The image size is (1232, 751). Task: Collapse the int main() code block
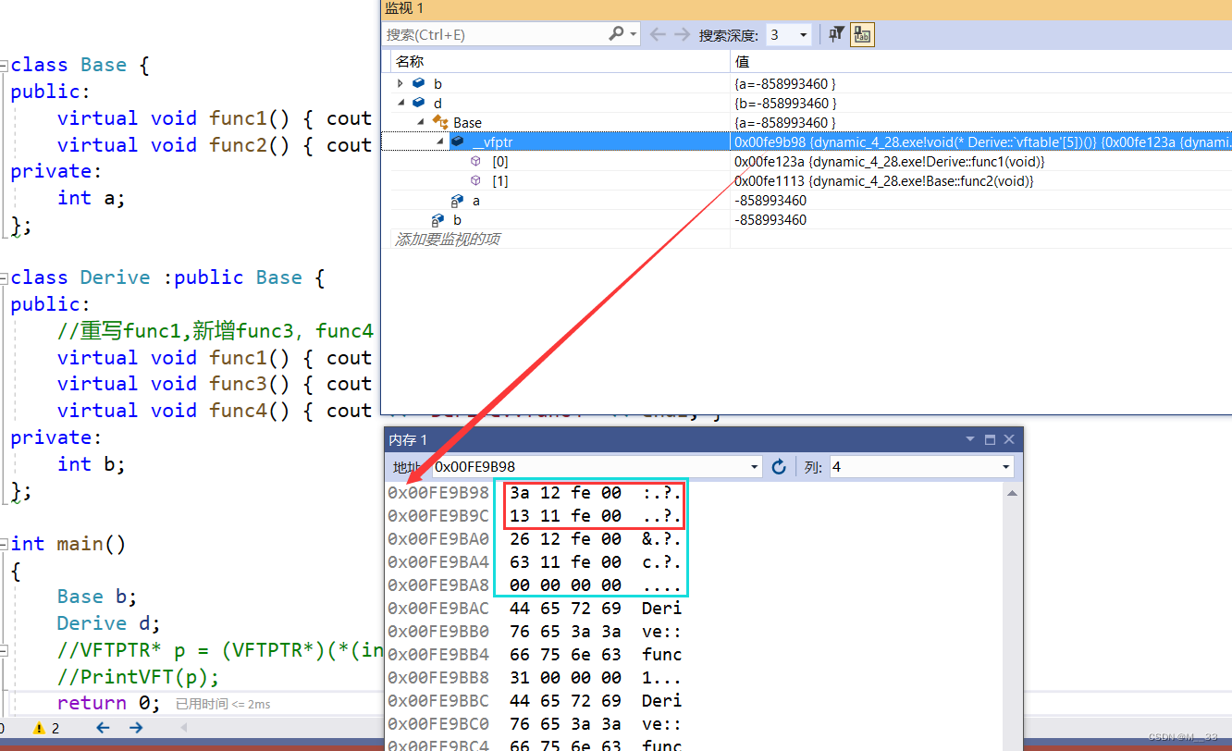5,545
